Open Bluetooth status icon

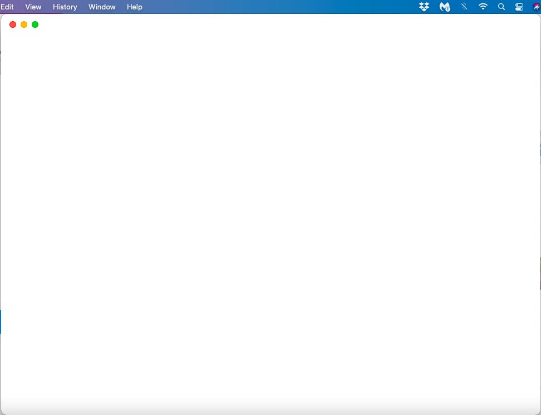464,7
